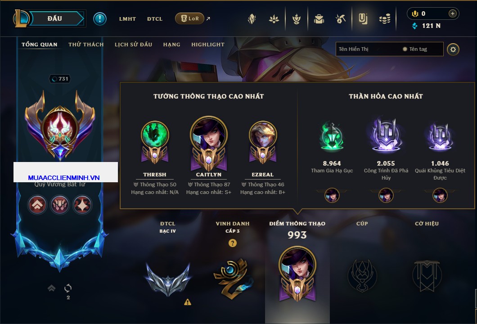Click the ĐTCL navigation link
477x324 pixels.
tap(154, 19)
